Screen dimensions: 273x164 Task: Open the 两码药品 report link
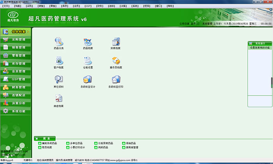(x=101, y=147)
